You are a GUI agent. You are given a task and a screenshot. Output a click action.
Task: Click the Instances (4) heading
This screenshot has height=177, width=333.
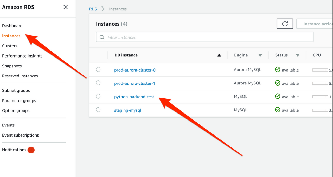(112, 24)
